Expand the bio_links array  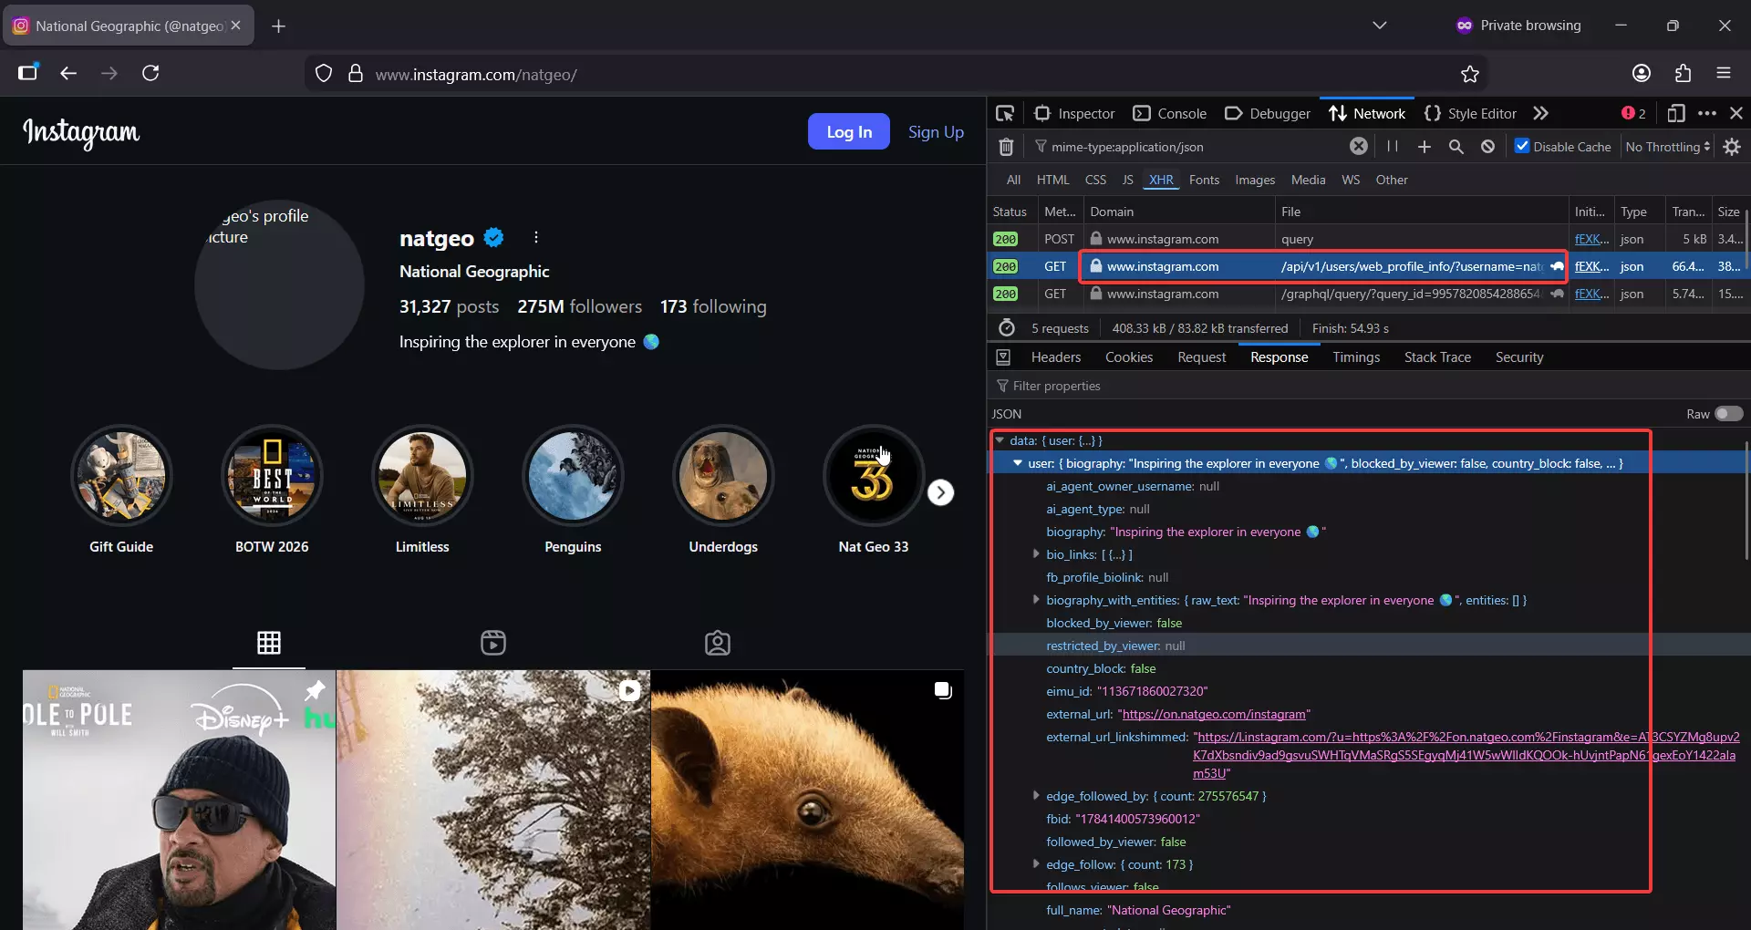coord(1036,554)
